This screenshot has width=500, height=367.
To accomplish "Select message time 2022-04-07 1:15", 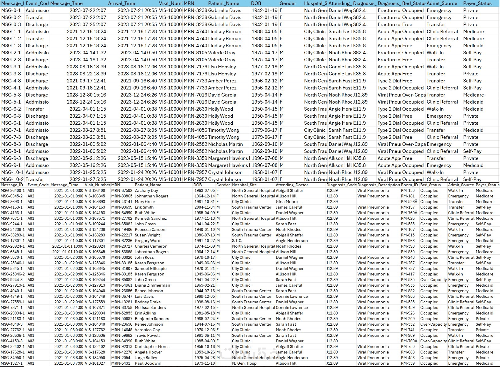I will [88, 116].
